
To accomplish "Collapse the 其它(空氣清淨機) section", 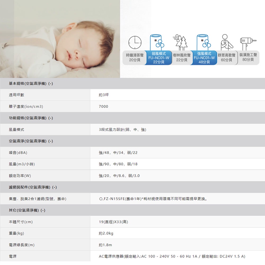I will 27,210.
